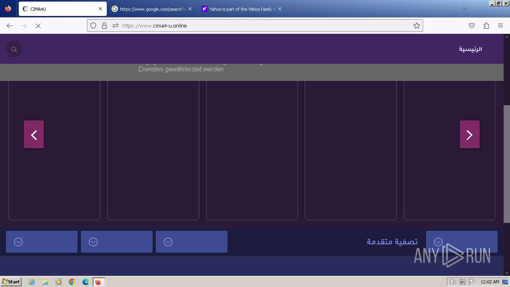Open site permissions icon in address bar
Screen dimensions: 510x287
pos(116,26)
